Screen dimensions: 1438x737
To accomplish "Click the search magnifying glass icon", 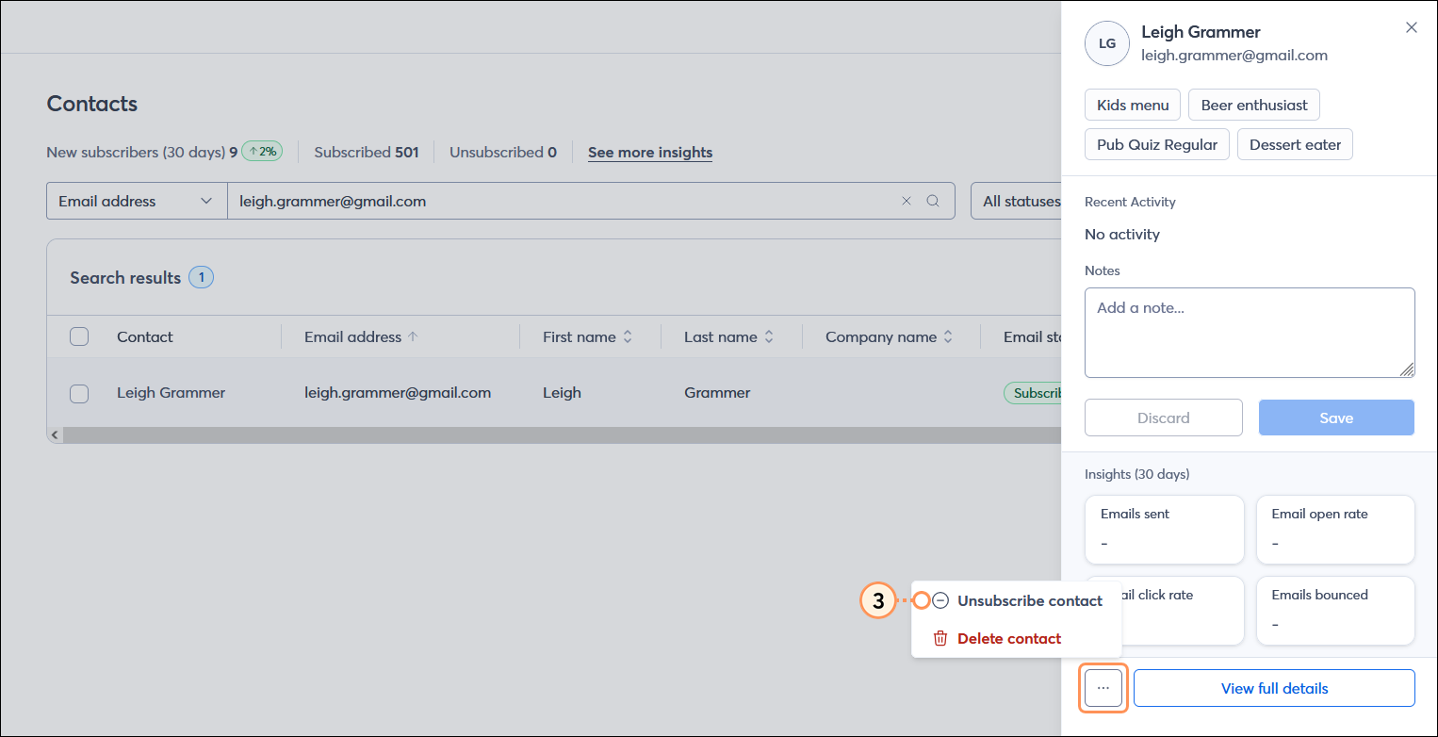I will (x=933, y=201).
